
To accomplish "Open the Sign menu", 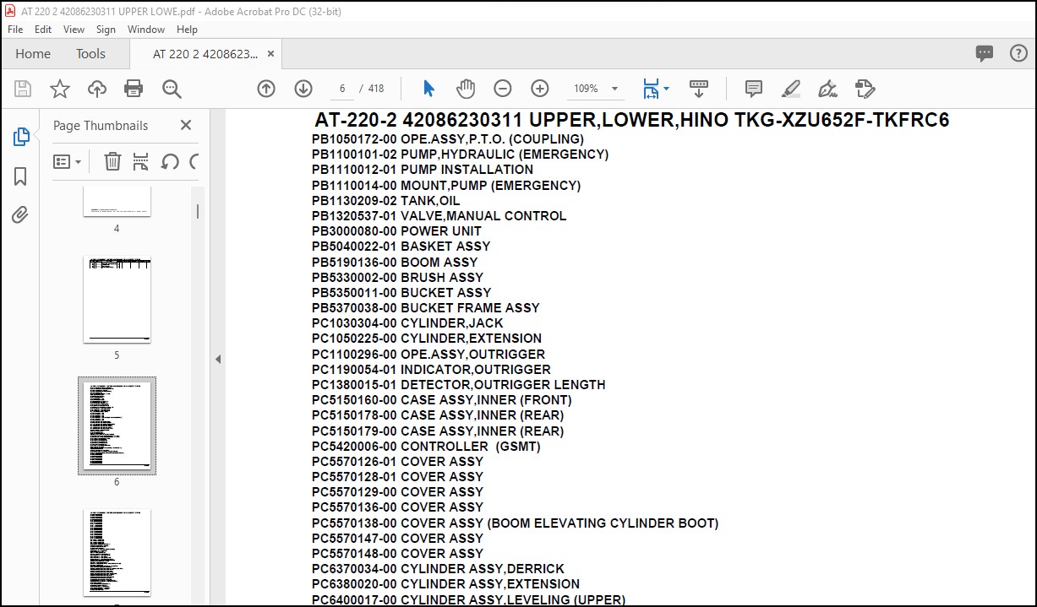I will (x=106, y=29).
